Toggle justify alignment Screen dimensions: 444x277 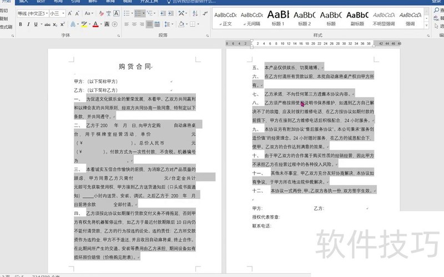[149, 24]
